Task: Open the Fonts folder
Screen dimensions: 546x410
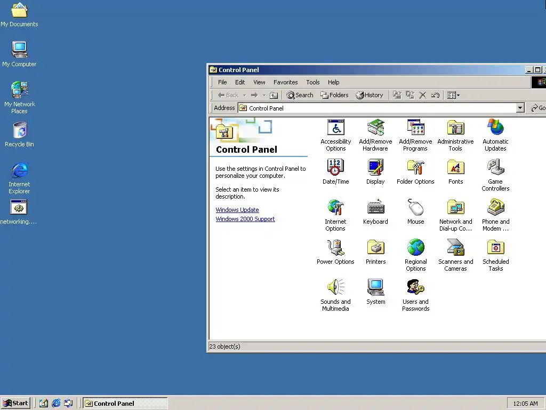Action: (x=455, y=171)
